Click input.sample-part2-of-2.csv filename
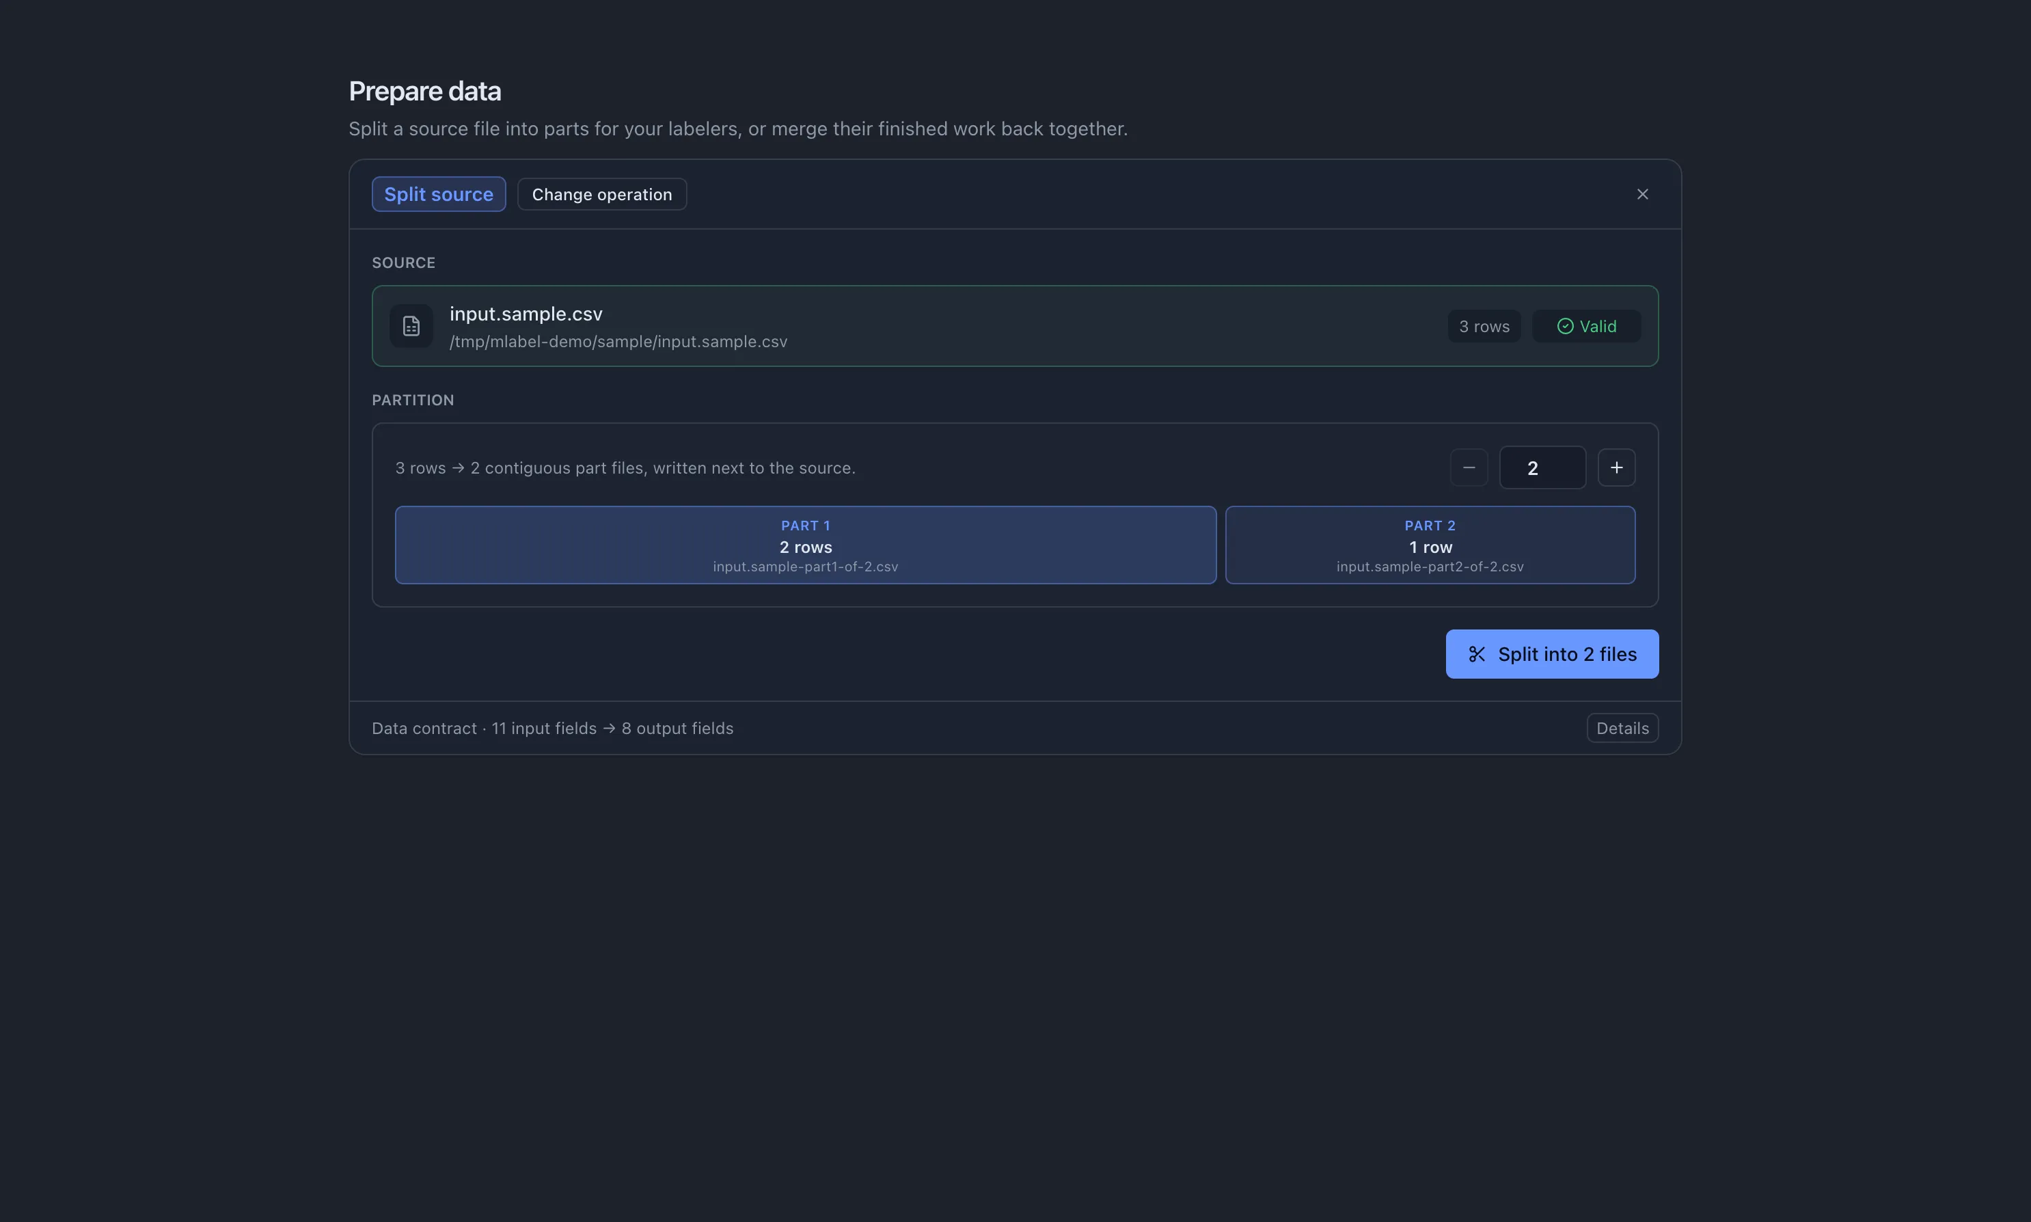This screenshot has width=2031, height=1222. (x=1429, y=567)
